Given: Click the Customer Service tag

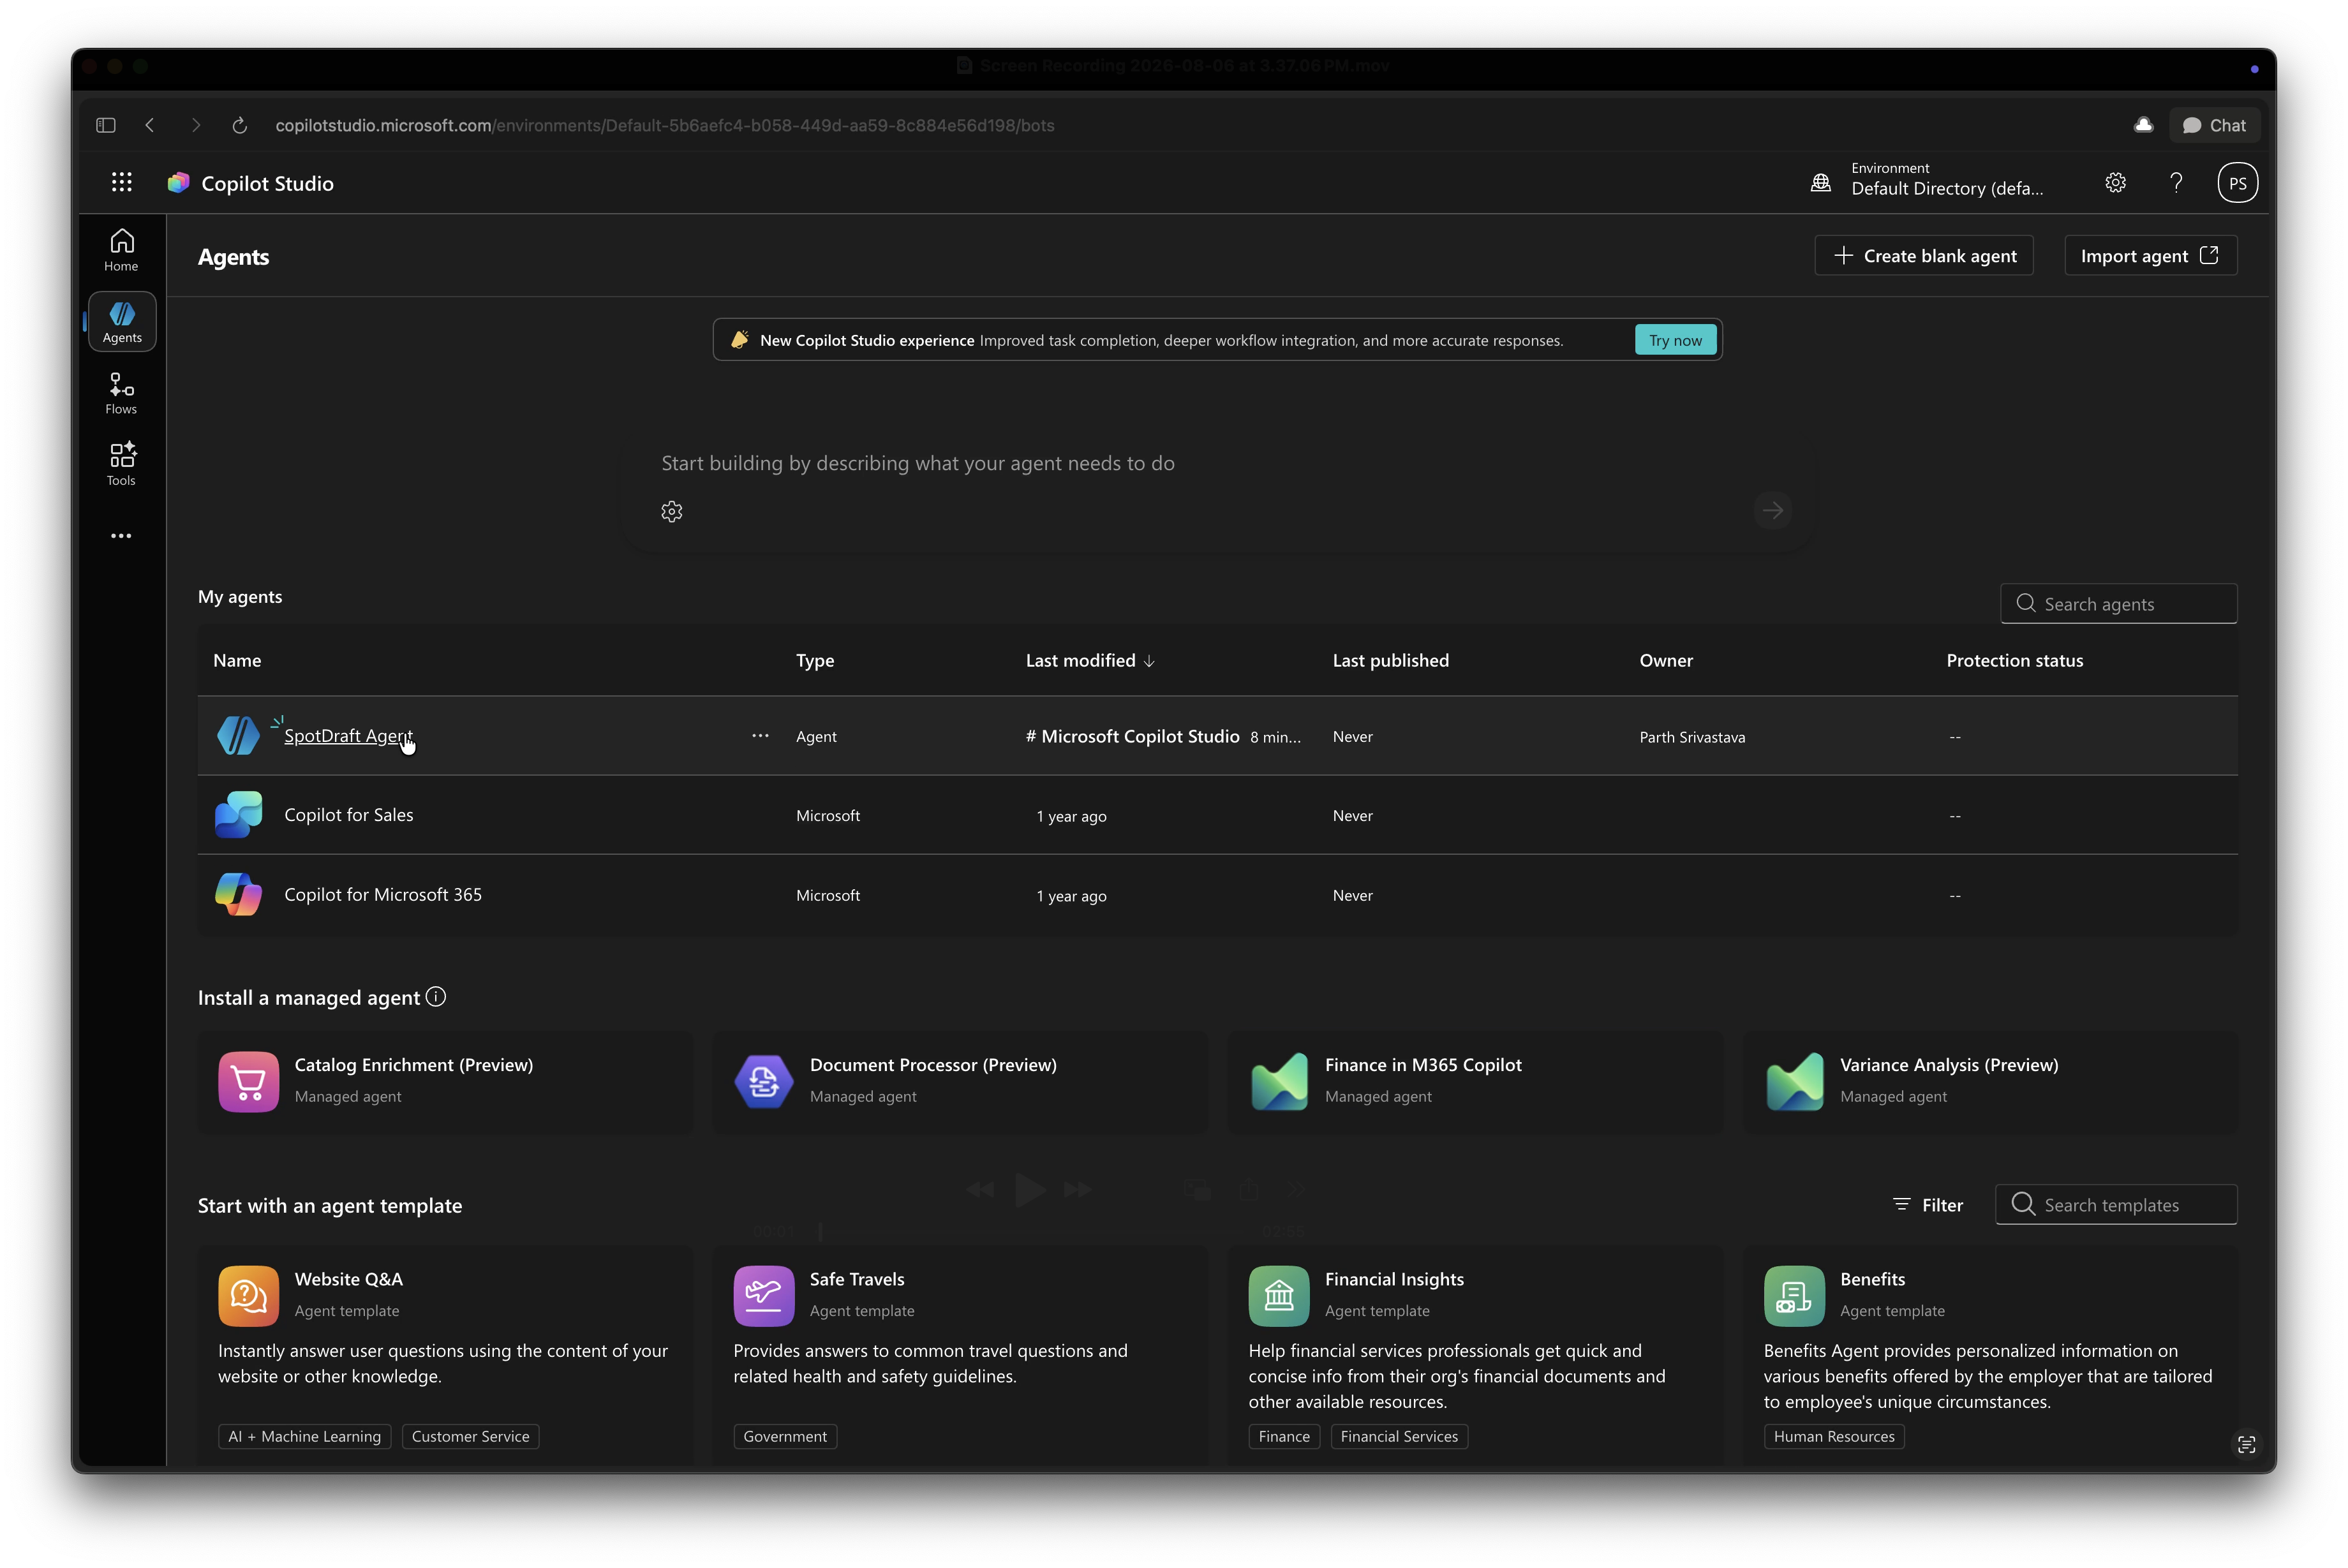Looking at the screenshot, I should tap(470, 1437).
